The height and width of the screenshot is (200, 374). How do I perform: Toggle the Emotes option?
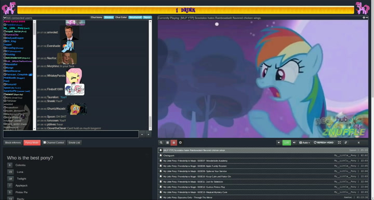tap(109, 18)
